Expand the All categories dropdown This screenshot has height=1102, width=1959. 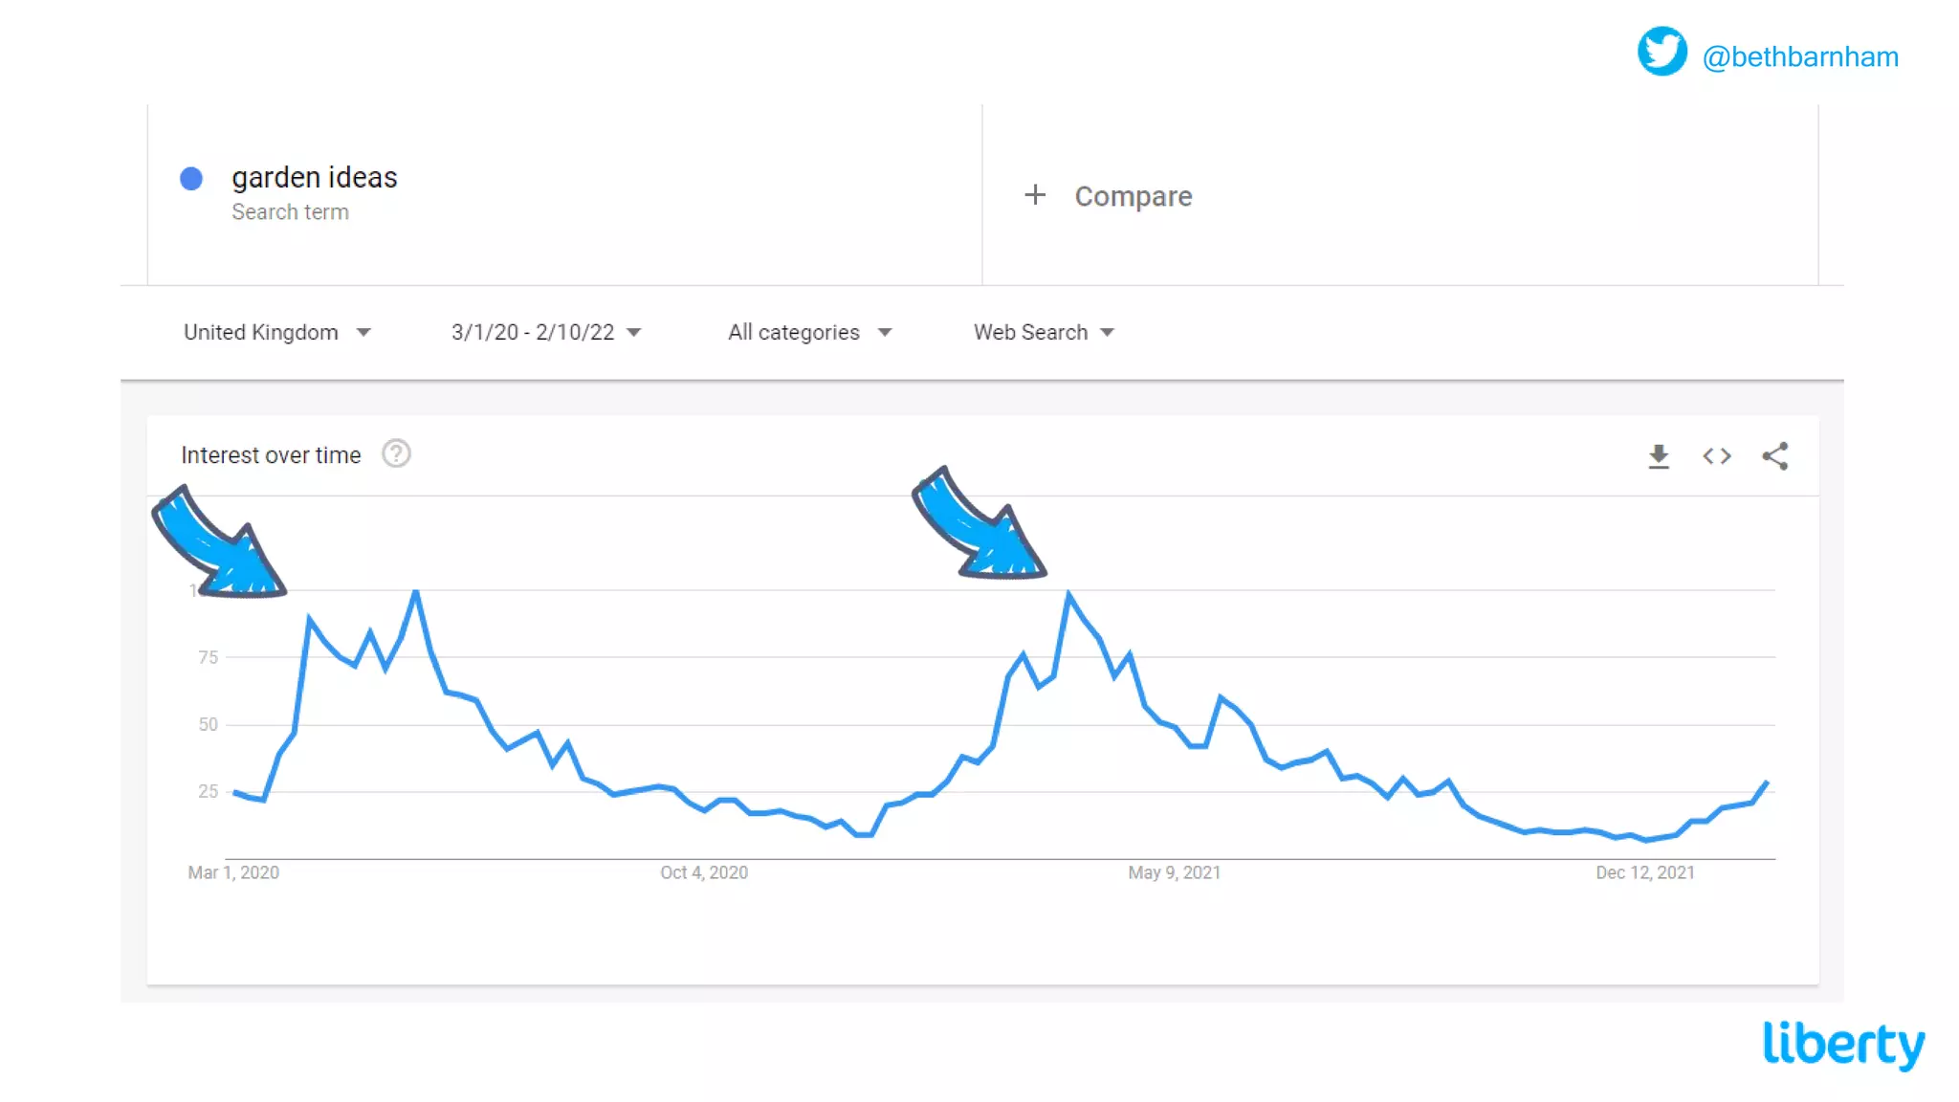809,332
